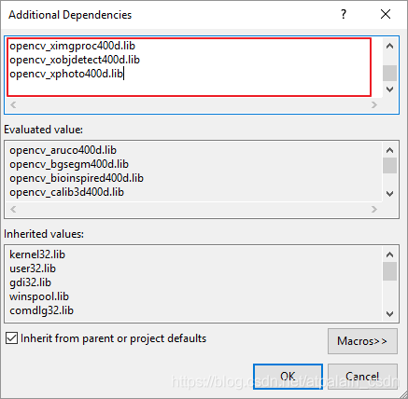
Task: Select kernel32.lib in Inherited values list
Action: pos(37,255)
